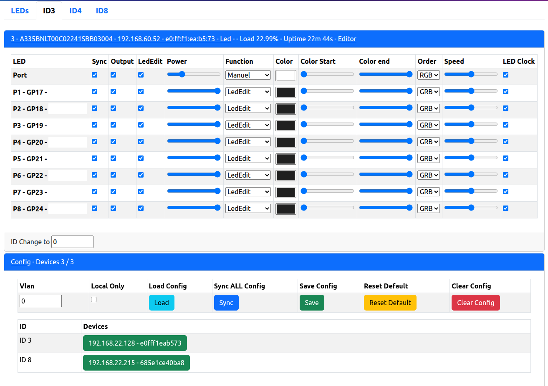The height and width of the screenshot is (386, 548).
Task: Click the blue Sync button
Action: pos(226,303)
